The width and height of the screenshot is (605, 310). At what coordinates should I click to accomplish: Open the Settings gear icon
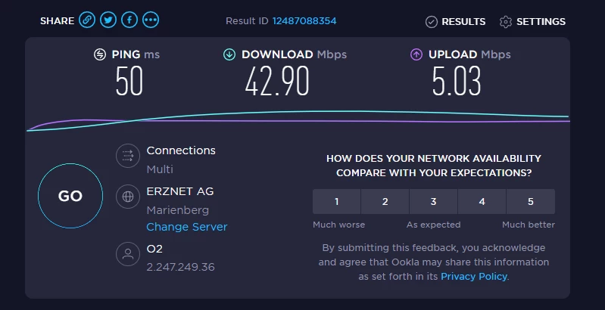pyautogui.click(x=506, y=22)
